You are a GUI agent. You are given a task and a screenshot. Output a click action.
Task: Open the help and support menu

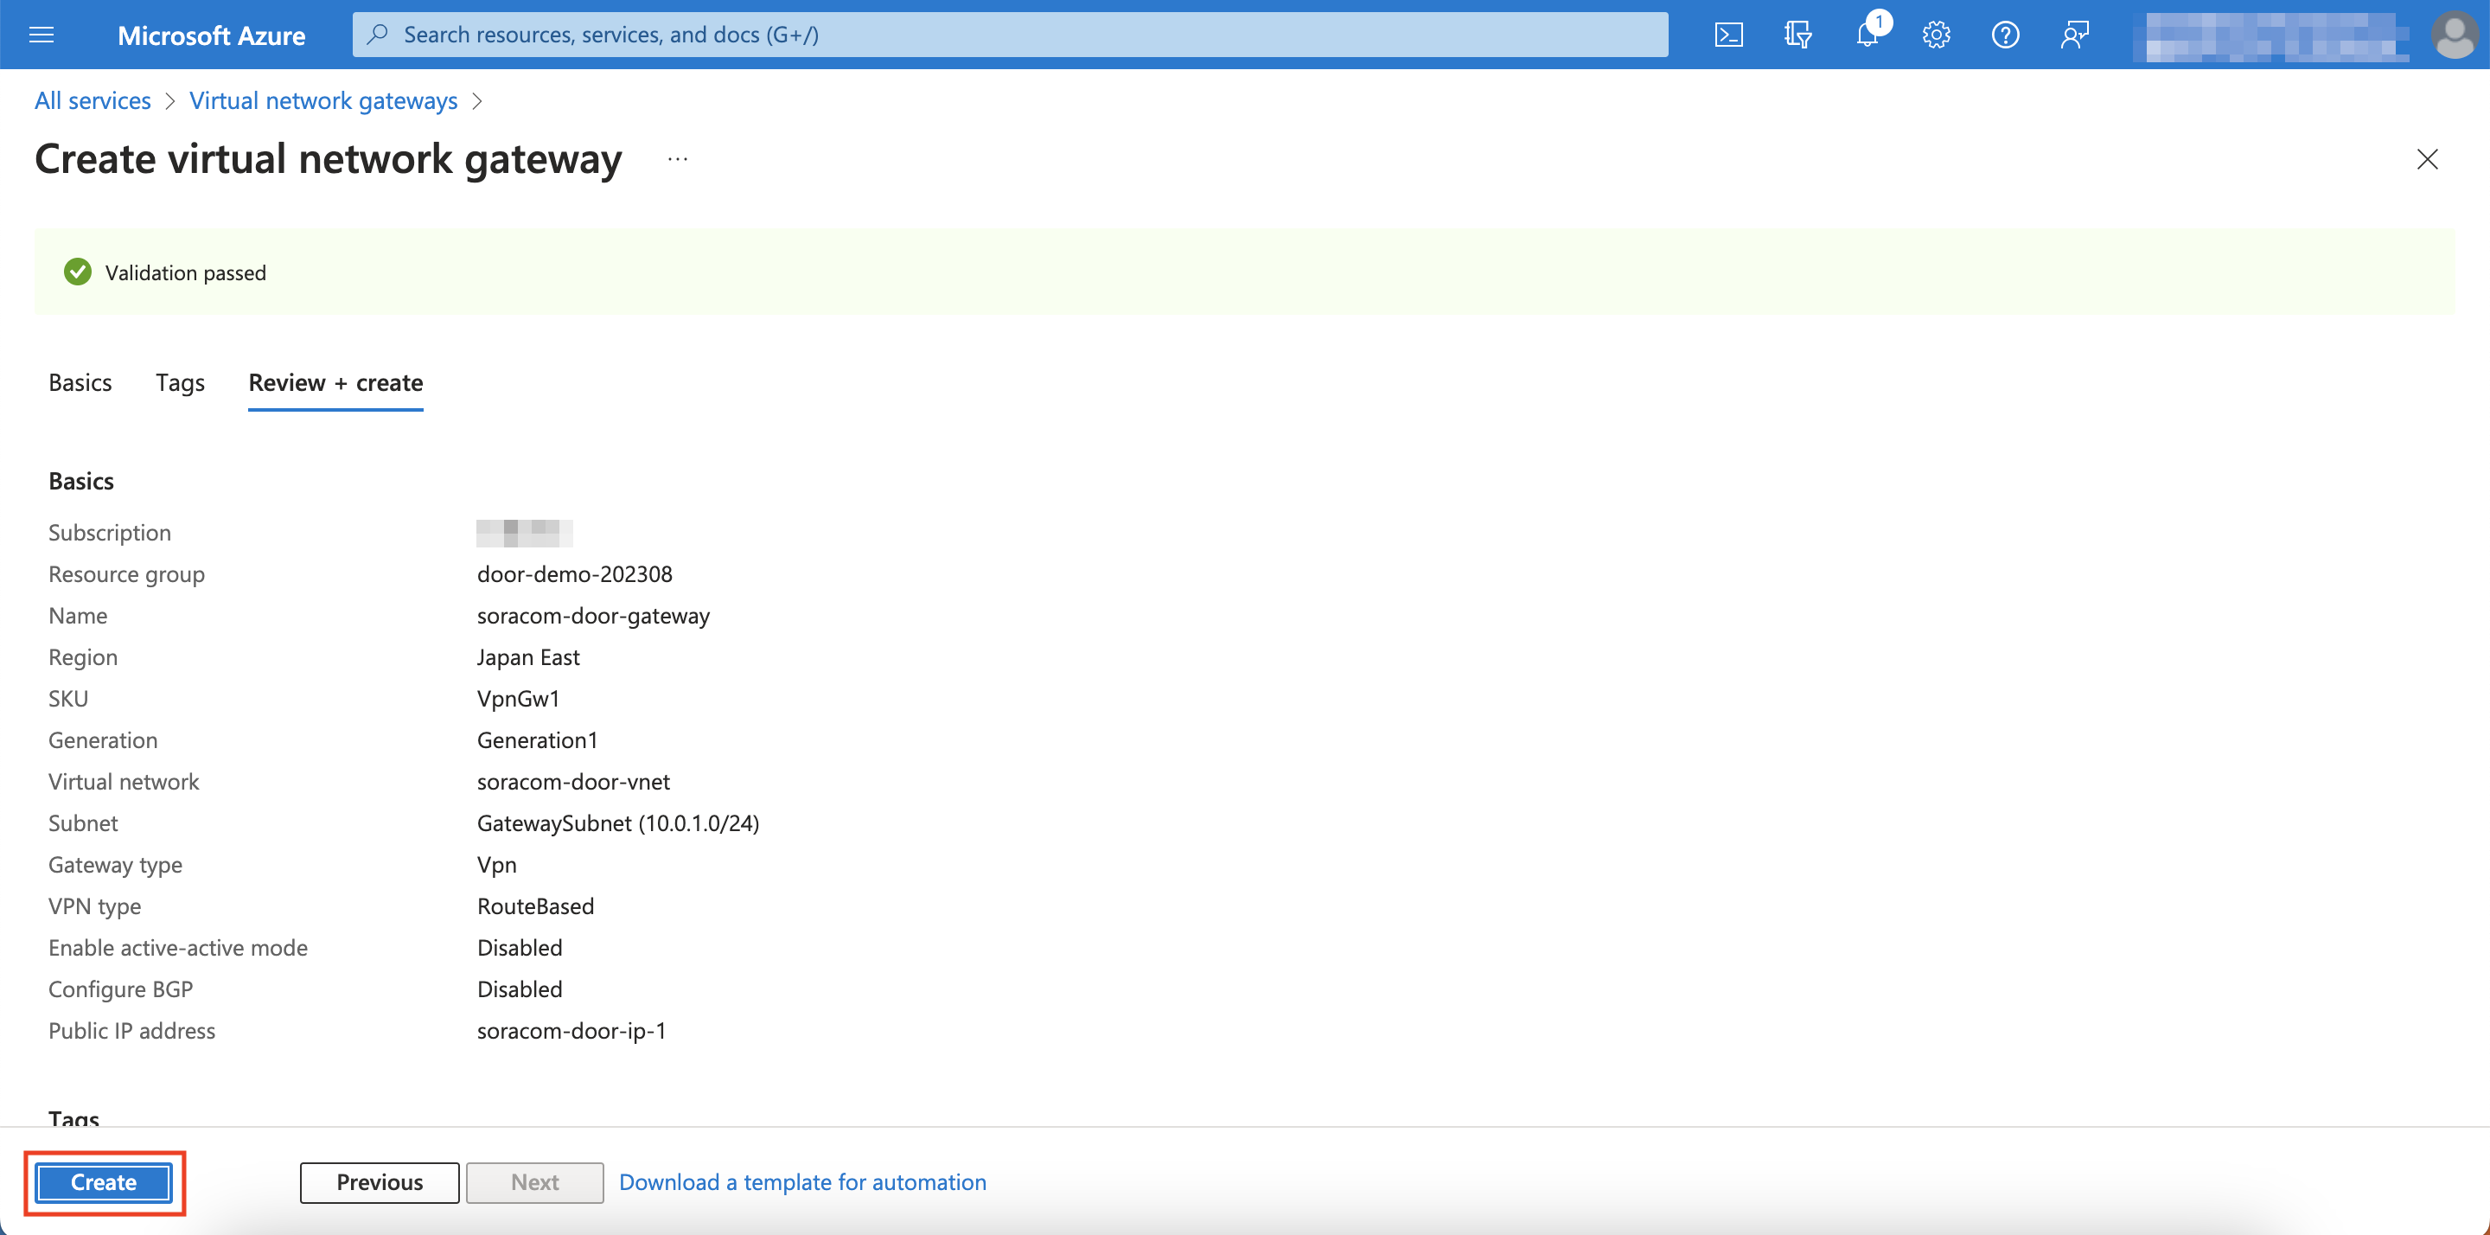[2005, 34]
